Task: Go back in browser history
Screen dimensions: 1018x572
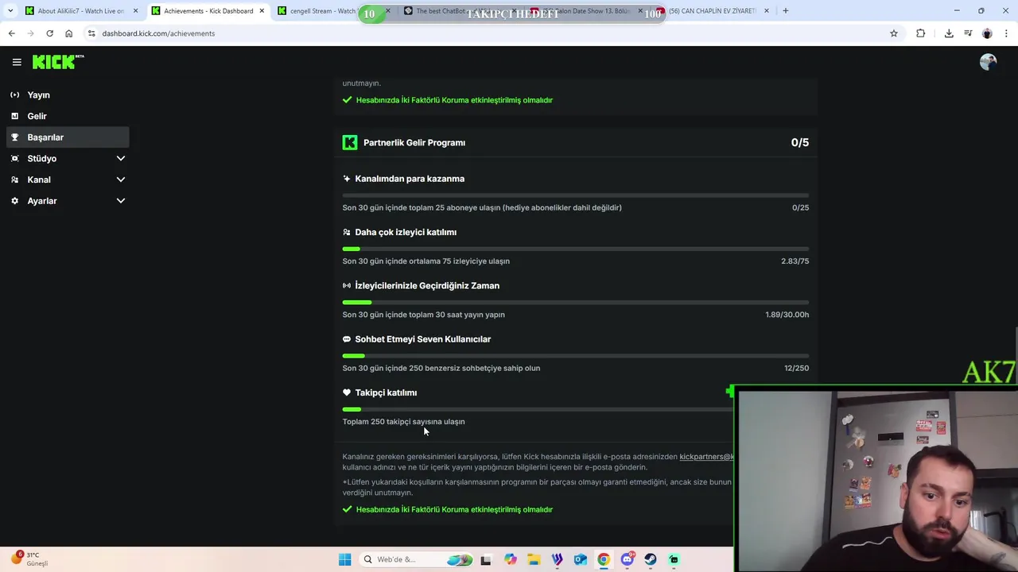Action: point(11,33)
